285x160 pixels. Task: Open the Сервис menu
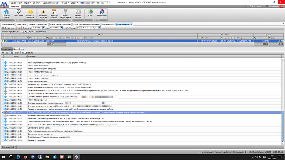point(74,3)
